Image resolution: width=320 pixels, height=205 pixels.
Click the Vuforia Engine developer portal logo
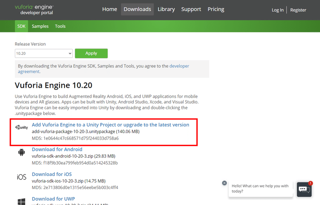click(34, 10)
